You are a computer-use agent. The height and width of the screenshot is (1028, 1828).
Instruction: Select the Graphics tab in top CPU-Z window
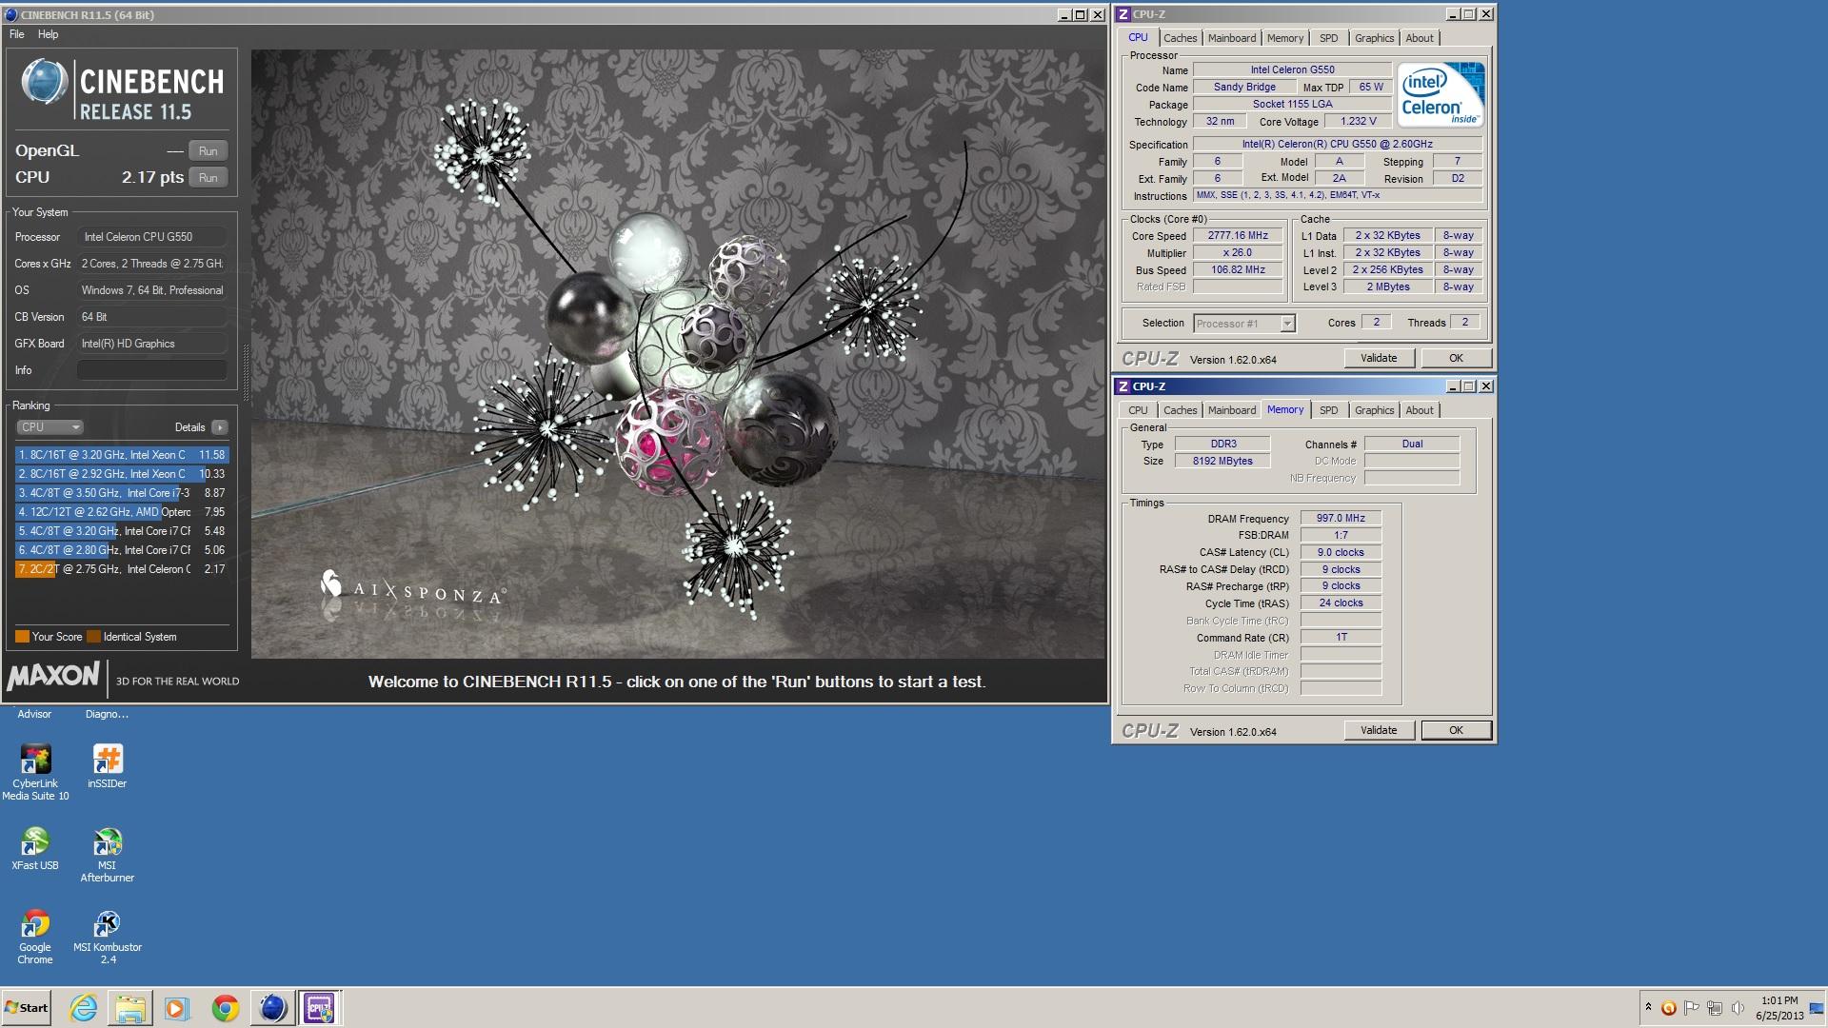coord(1374,38)
